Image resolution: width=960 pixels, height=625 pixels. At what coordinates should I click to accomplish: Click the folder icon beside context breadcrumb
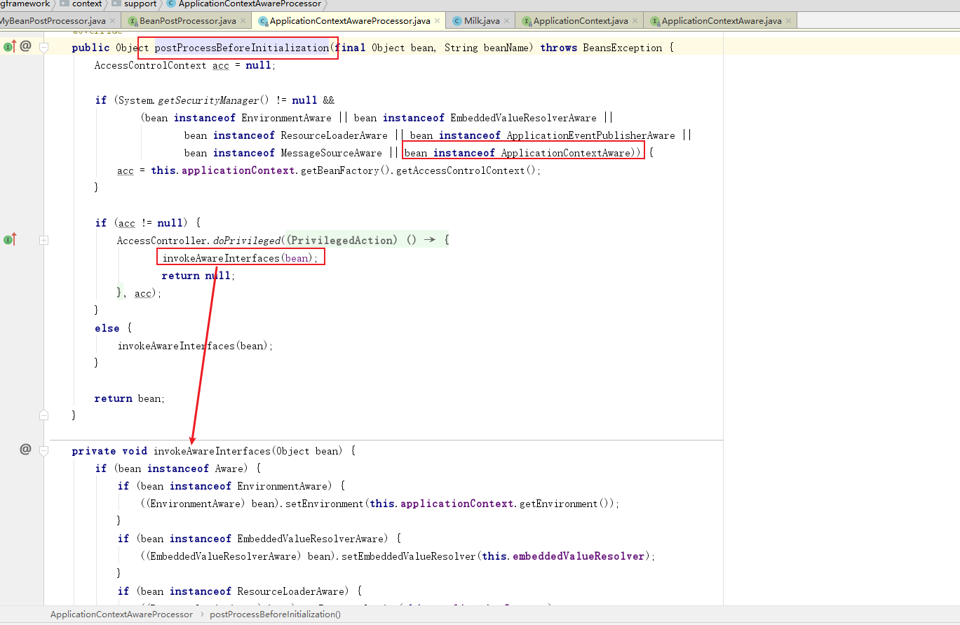65,4
